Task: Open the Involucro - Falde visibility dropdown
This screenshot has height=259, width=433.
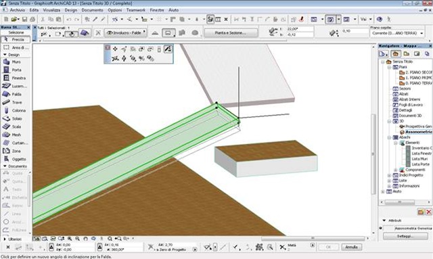Action: pyautogui.click(x=126, y=32)
